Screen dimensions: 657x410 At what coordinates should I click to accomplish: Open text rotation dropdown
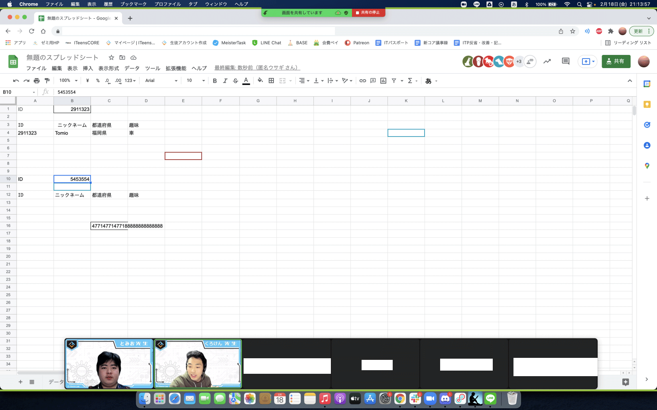pyautogui.click(x=347, y=81)
